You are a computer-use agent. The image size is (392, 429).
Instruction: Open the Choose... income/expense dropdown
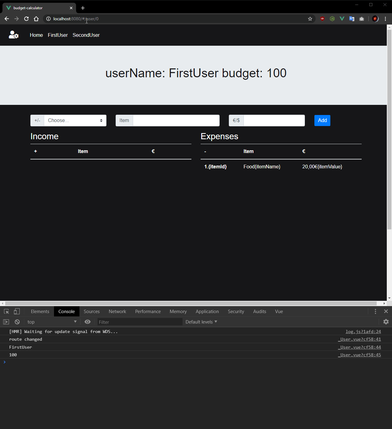[75, 121]
